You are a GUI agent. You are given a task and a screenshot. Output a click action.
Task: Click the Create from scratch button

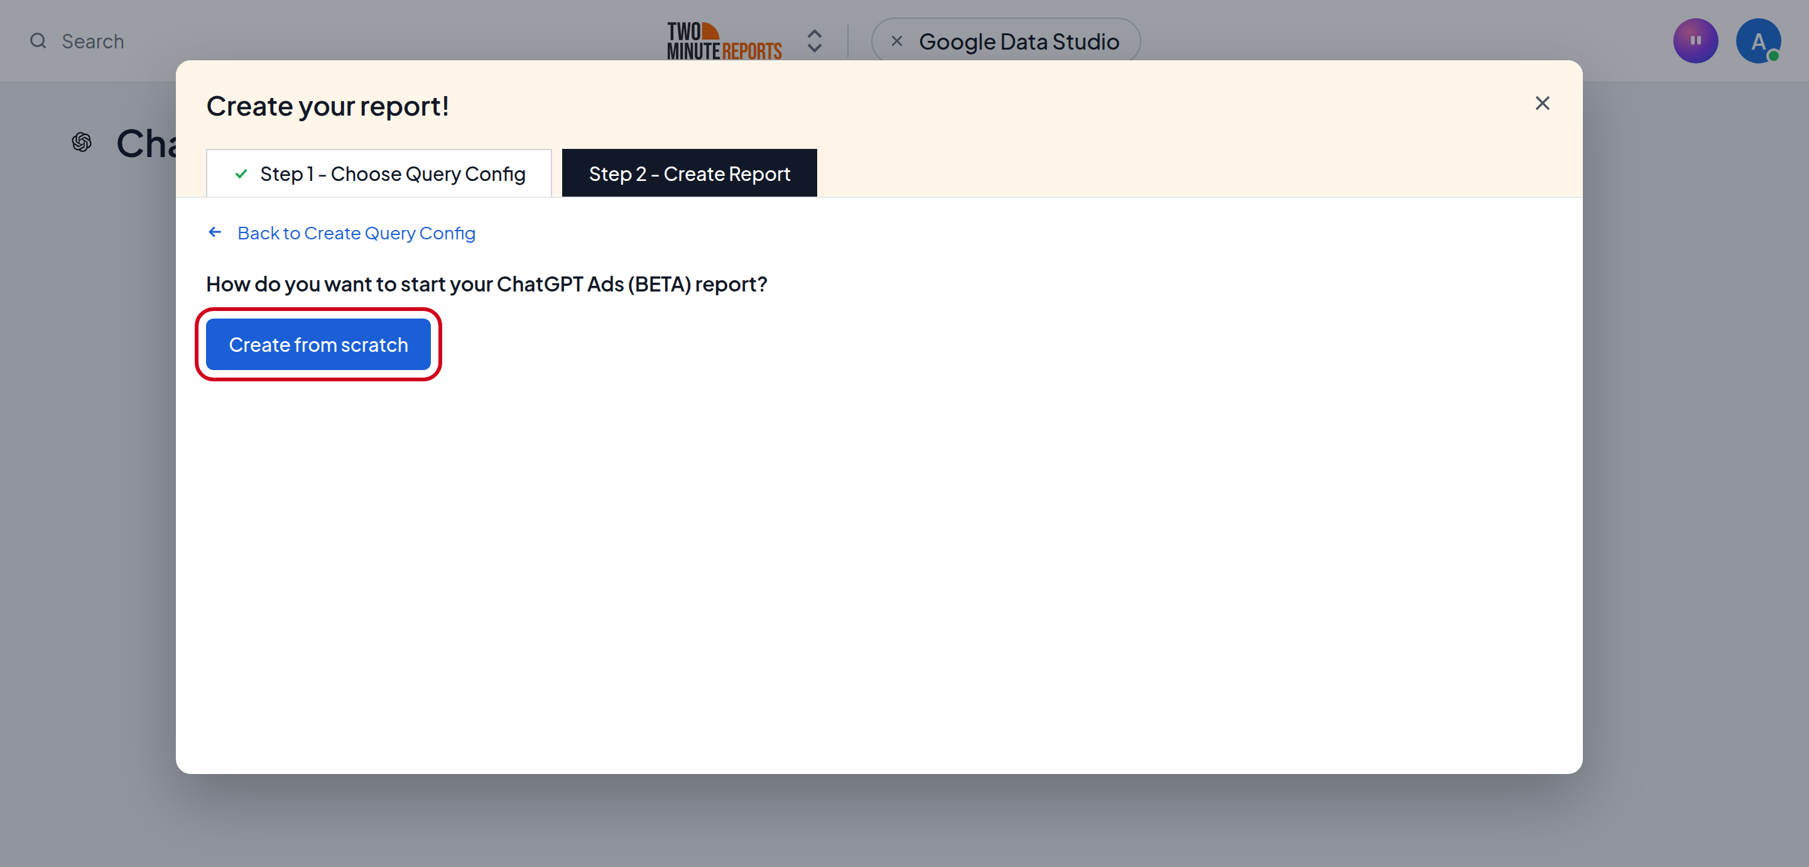(x=318, y=344)
